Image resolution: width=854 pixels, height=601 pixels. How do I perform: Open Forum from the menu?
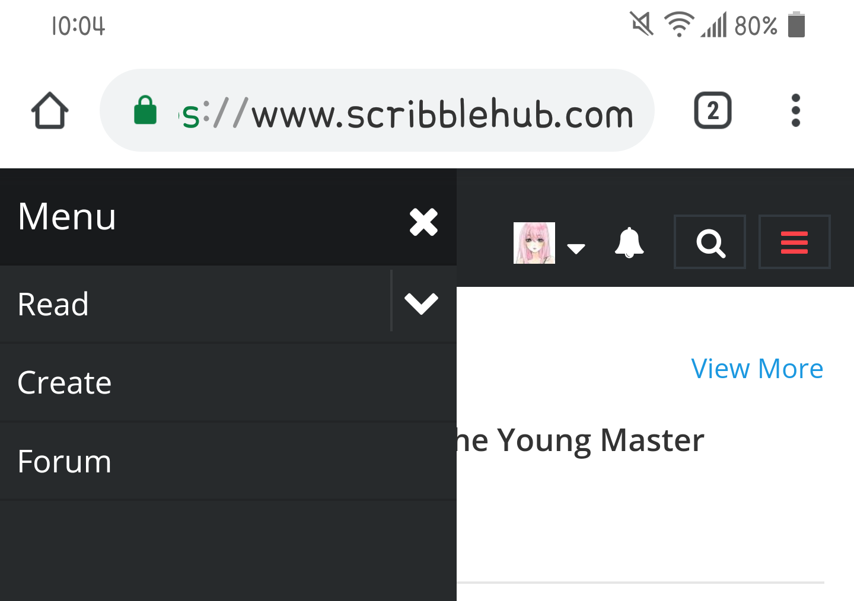pos(64,462)
